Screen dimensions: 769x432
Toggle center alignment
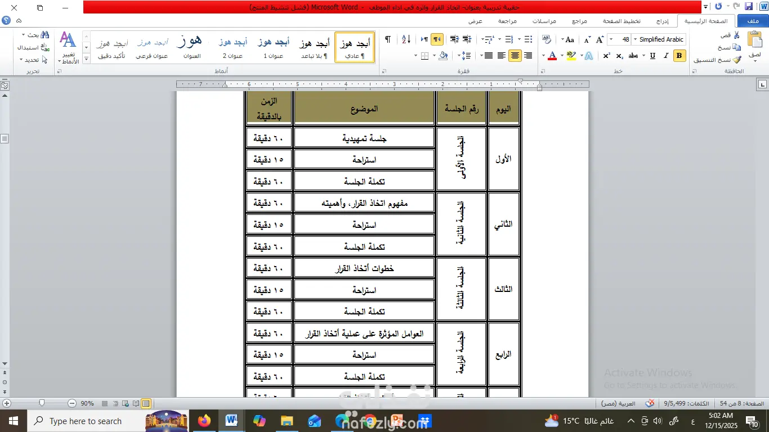point(515,56)
